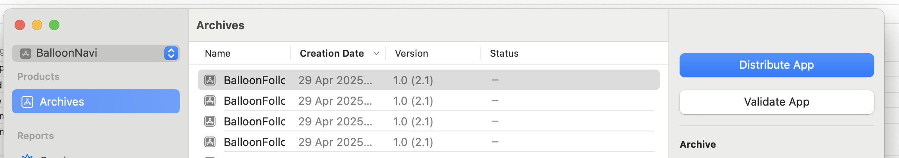Sort archives by Status column
The width and height of the screenshot is (899, 158).
(504, 53)
